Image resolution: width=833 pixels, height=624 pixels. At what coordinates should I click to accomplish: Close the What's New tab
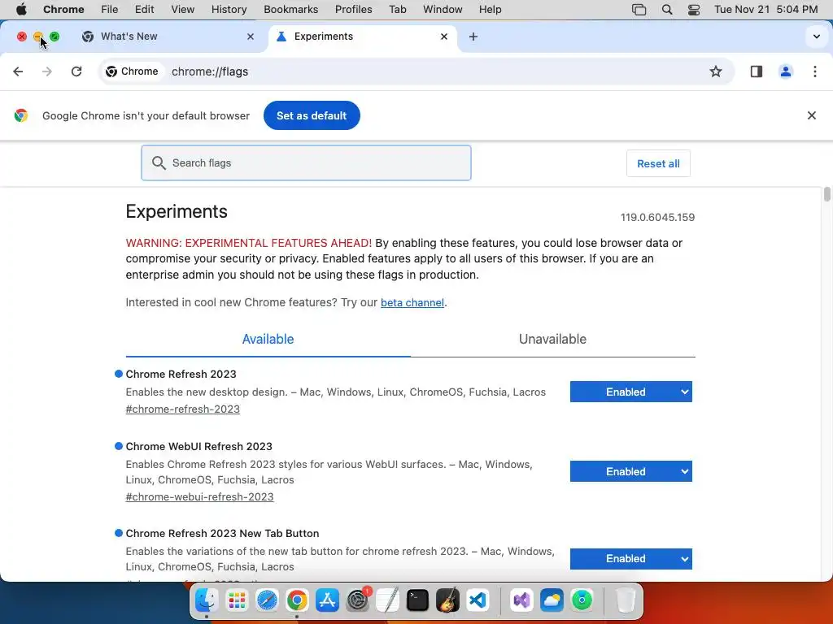click(x=251, y=37)
